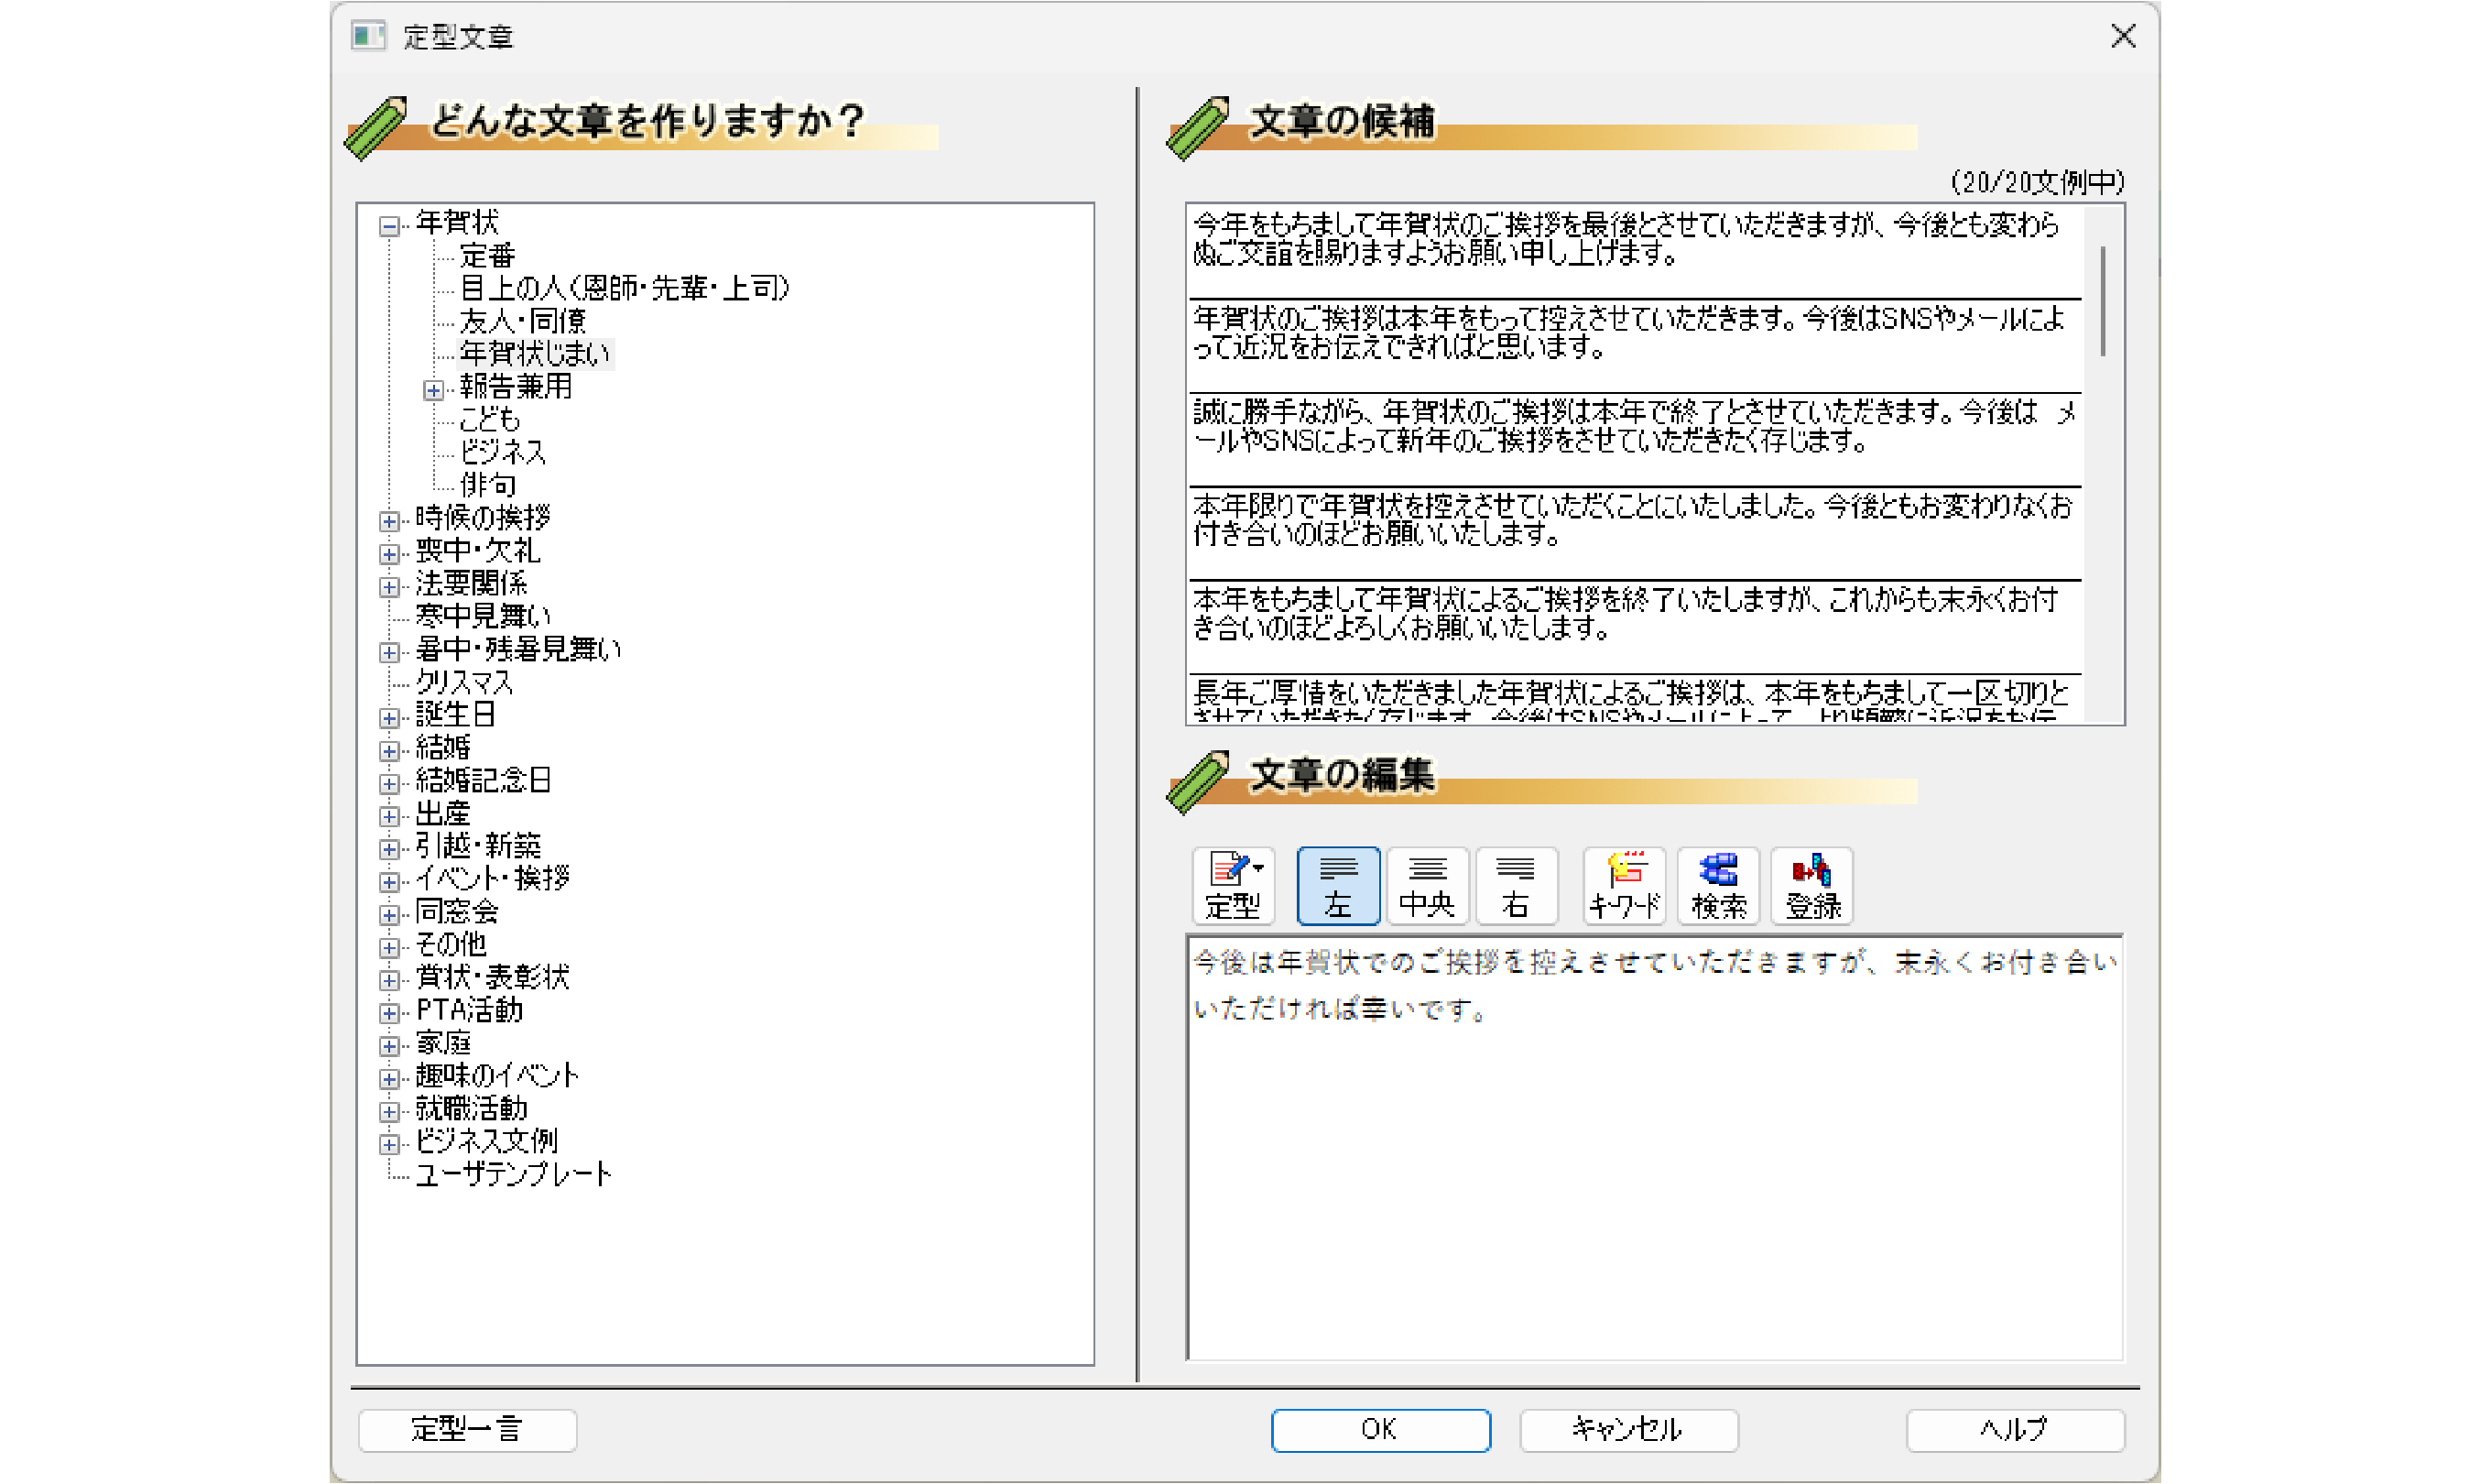Image resolution: width=2491 pixels, height=1484 pixels.
Task: Open the キーワード keyword tool
Action: tap(1624, 885)
